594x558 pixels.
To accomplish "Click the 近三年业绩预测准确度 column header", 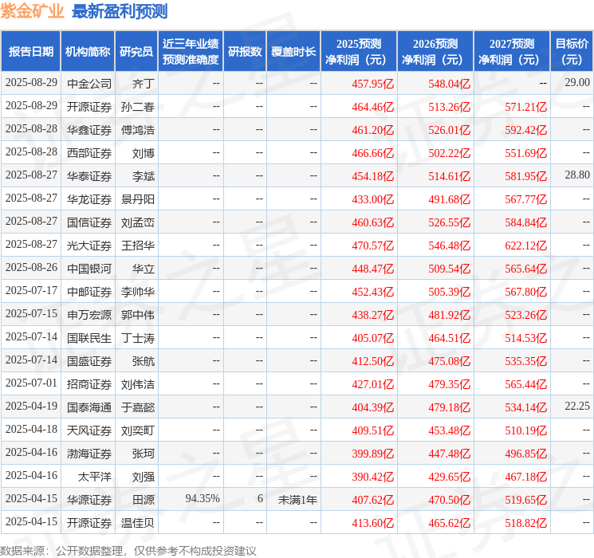I will (191, 52).
